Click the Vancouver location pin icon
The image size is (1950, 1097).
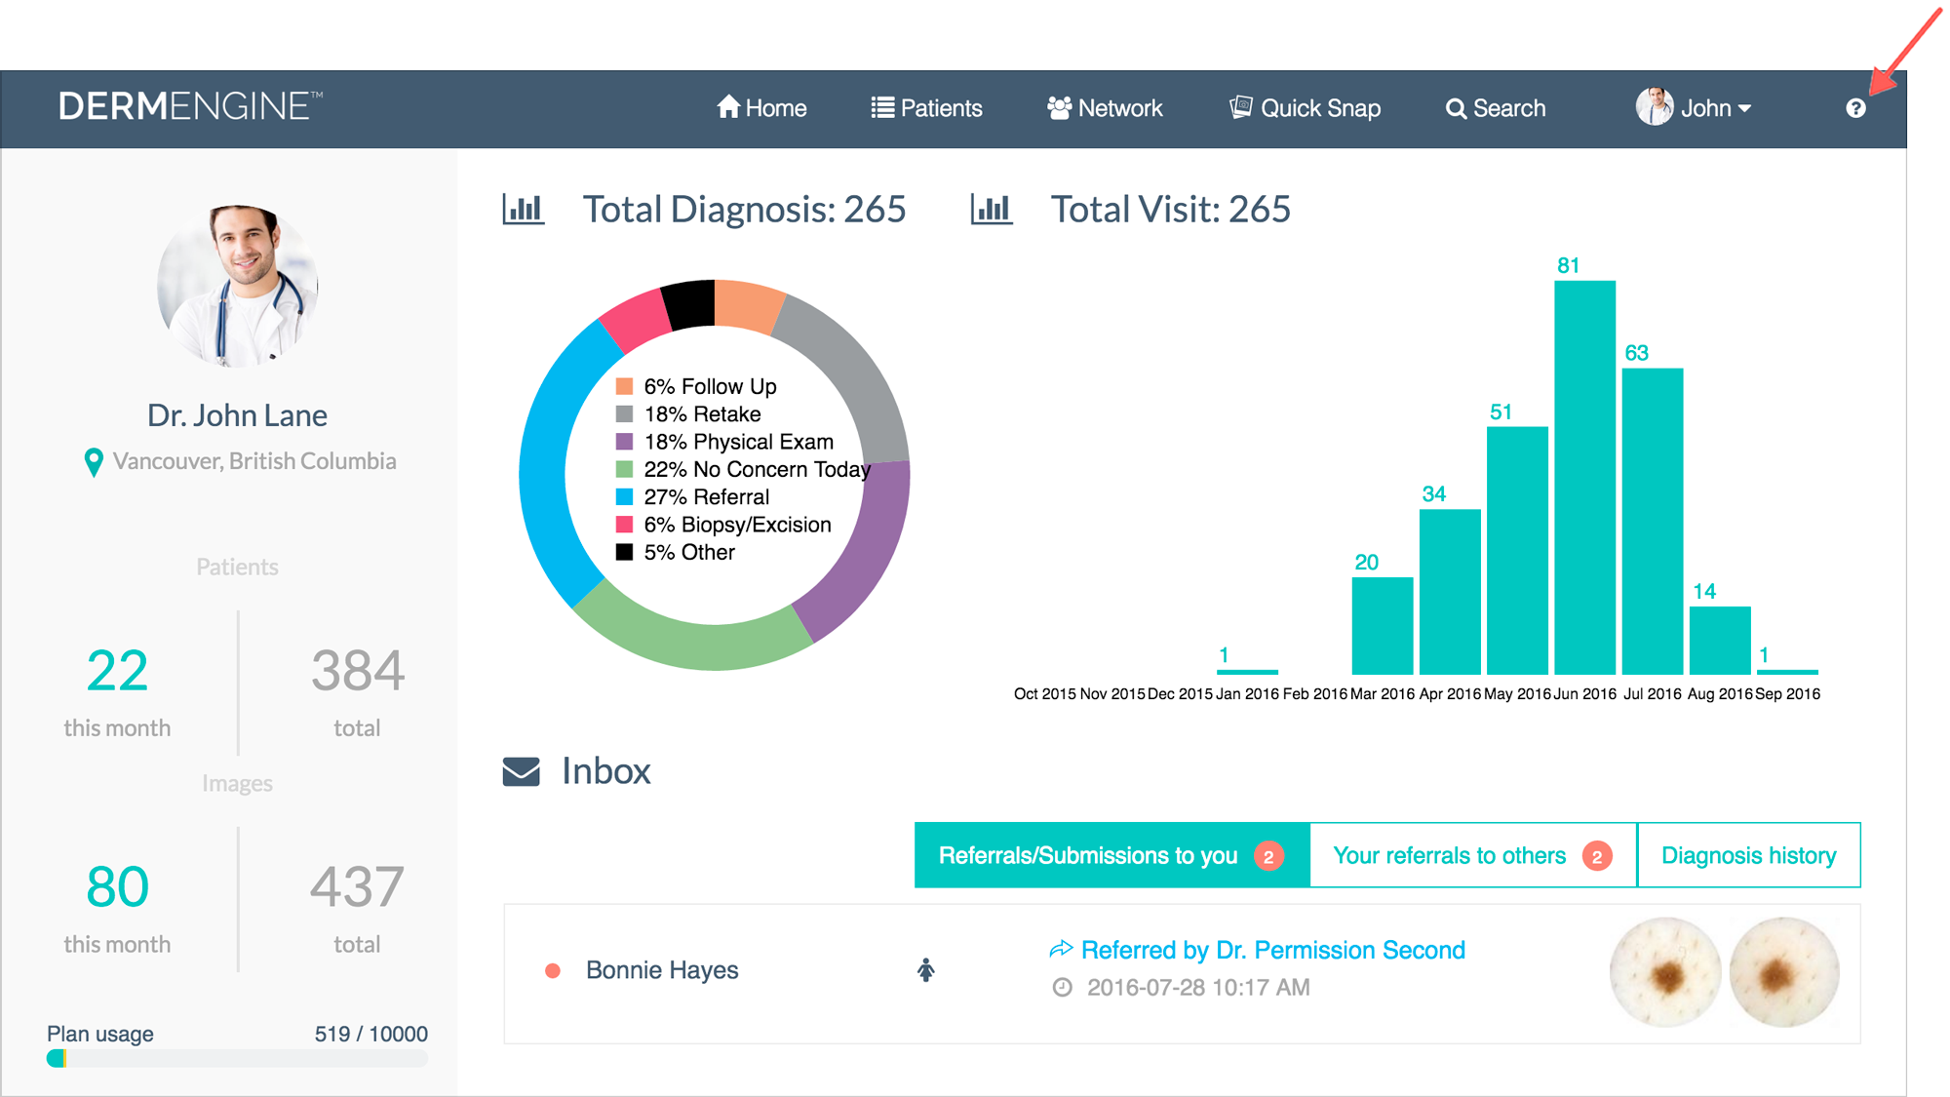click(94, 462)
